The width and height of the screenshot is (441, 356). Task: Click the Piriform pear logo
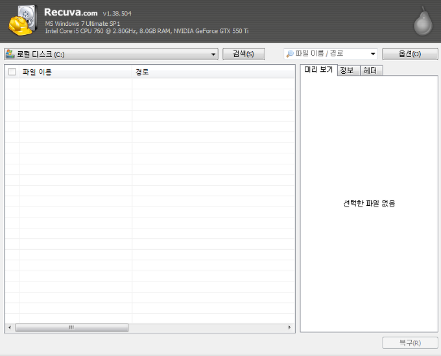423,21
